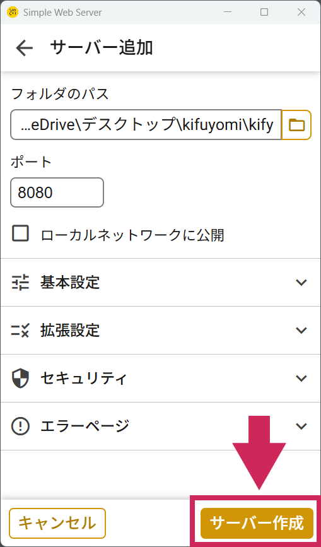Click the 基本設定 sliders icon

[x=21, y=283]
